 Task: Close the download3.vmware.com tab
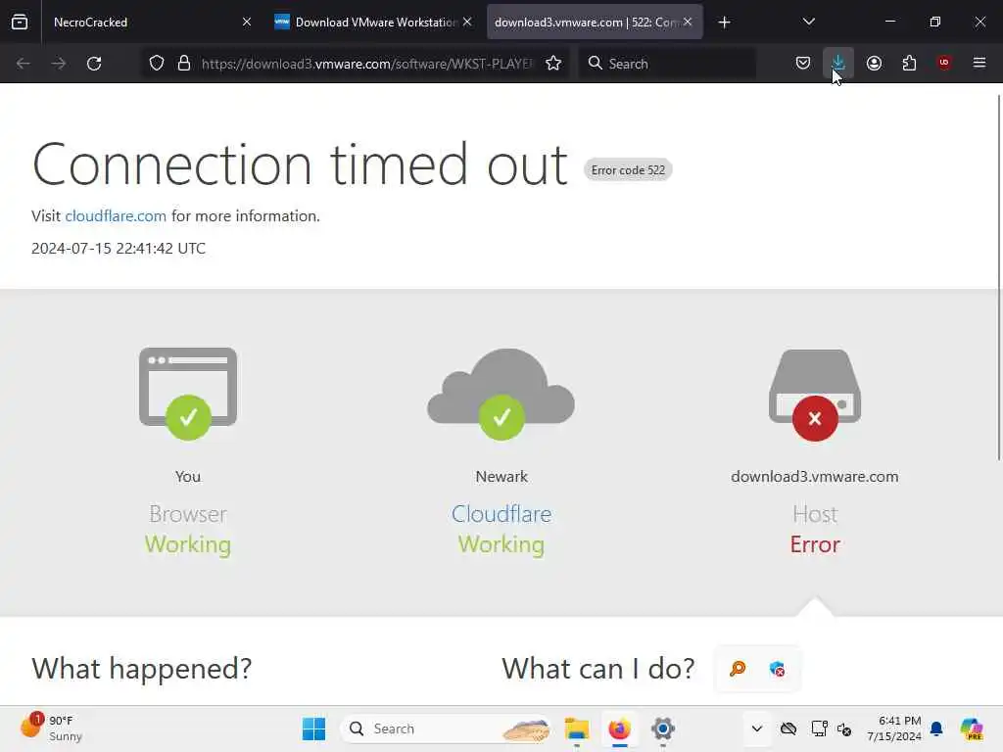click(688, 22)
